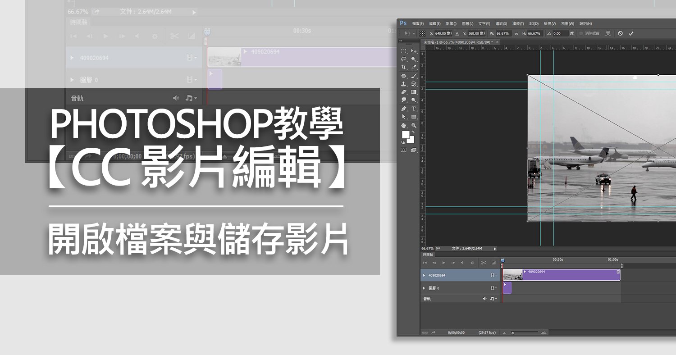Open the music note menu on 音軌
Screen dimensions: 676x355
coord(493,299)
